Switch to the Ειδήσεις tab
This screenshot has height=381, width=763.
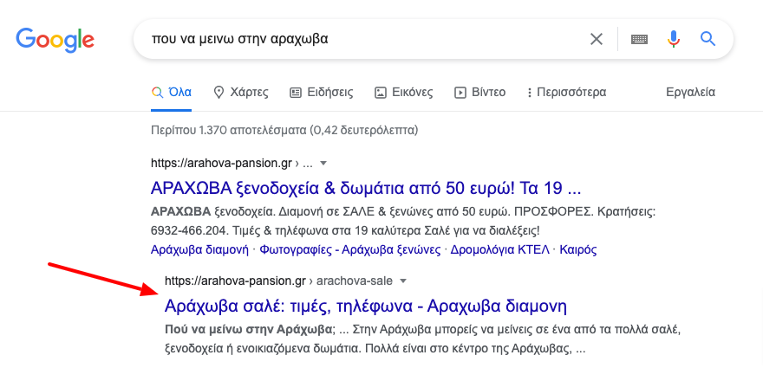click(x=321, y=93)
